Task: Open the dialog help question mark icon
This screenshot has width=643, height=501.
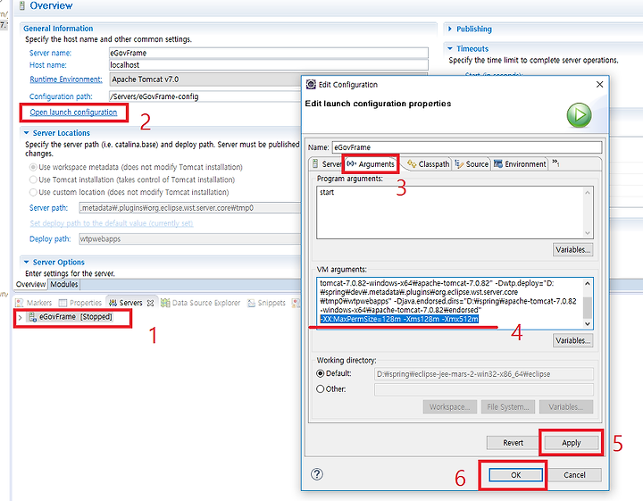Action: (316, 474)
